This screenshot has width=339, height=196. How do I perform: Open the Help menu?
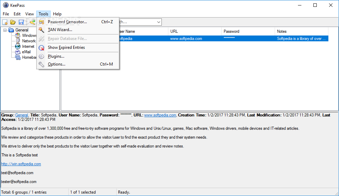(x=57, y=14)
